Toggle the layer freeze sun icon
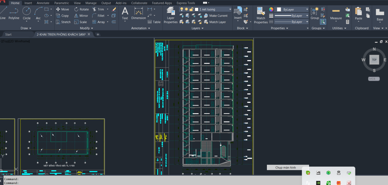Viewport: 388px width, 185px height. tap(187, 9)
